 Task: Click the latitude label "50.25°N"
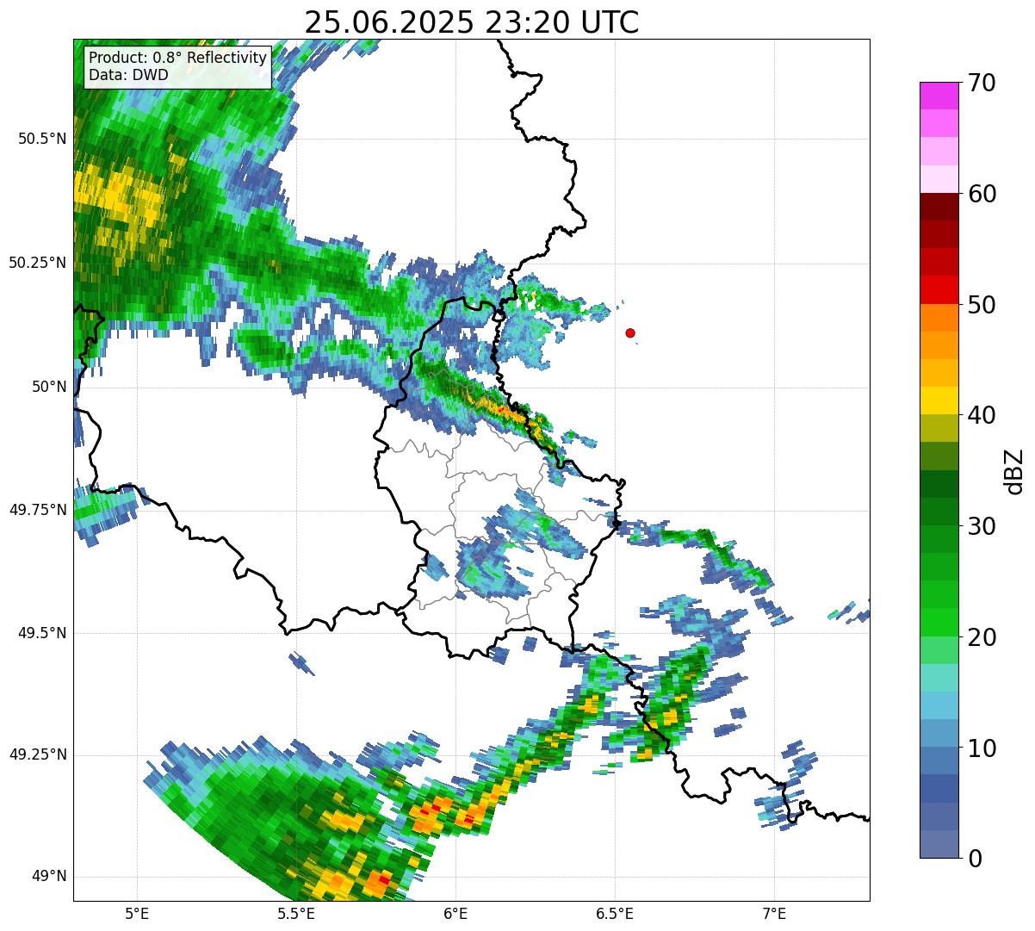point(37,263)
